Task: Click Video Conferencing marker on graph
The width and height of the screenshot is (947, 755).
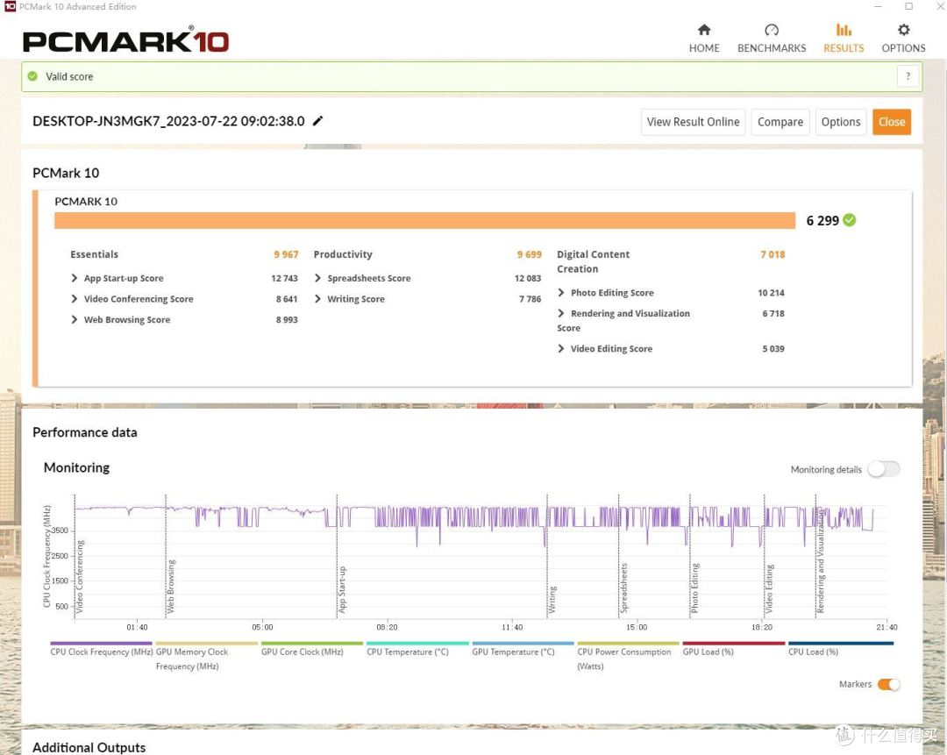Action: click(x=79, y=576)
